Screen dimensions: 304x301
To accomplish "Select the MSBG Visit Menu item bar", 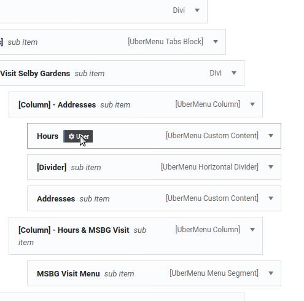I will tap(154, 273).
